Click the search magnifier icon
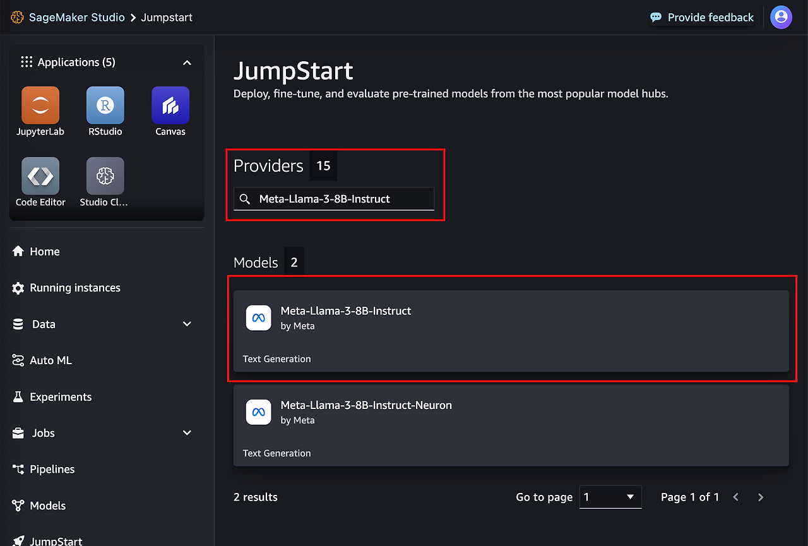808x546 pixels. tap(245, 199)
